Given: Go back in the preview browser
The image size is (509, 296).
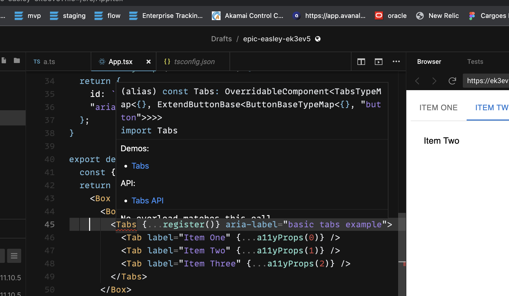Looking at the screenshot, I should tap(417, 81).
